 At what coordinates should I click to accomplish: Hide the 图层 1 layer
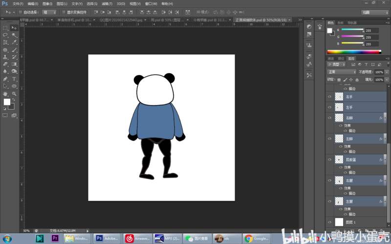click(329, 222)
